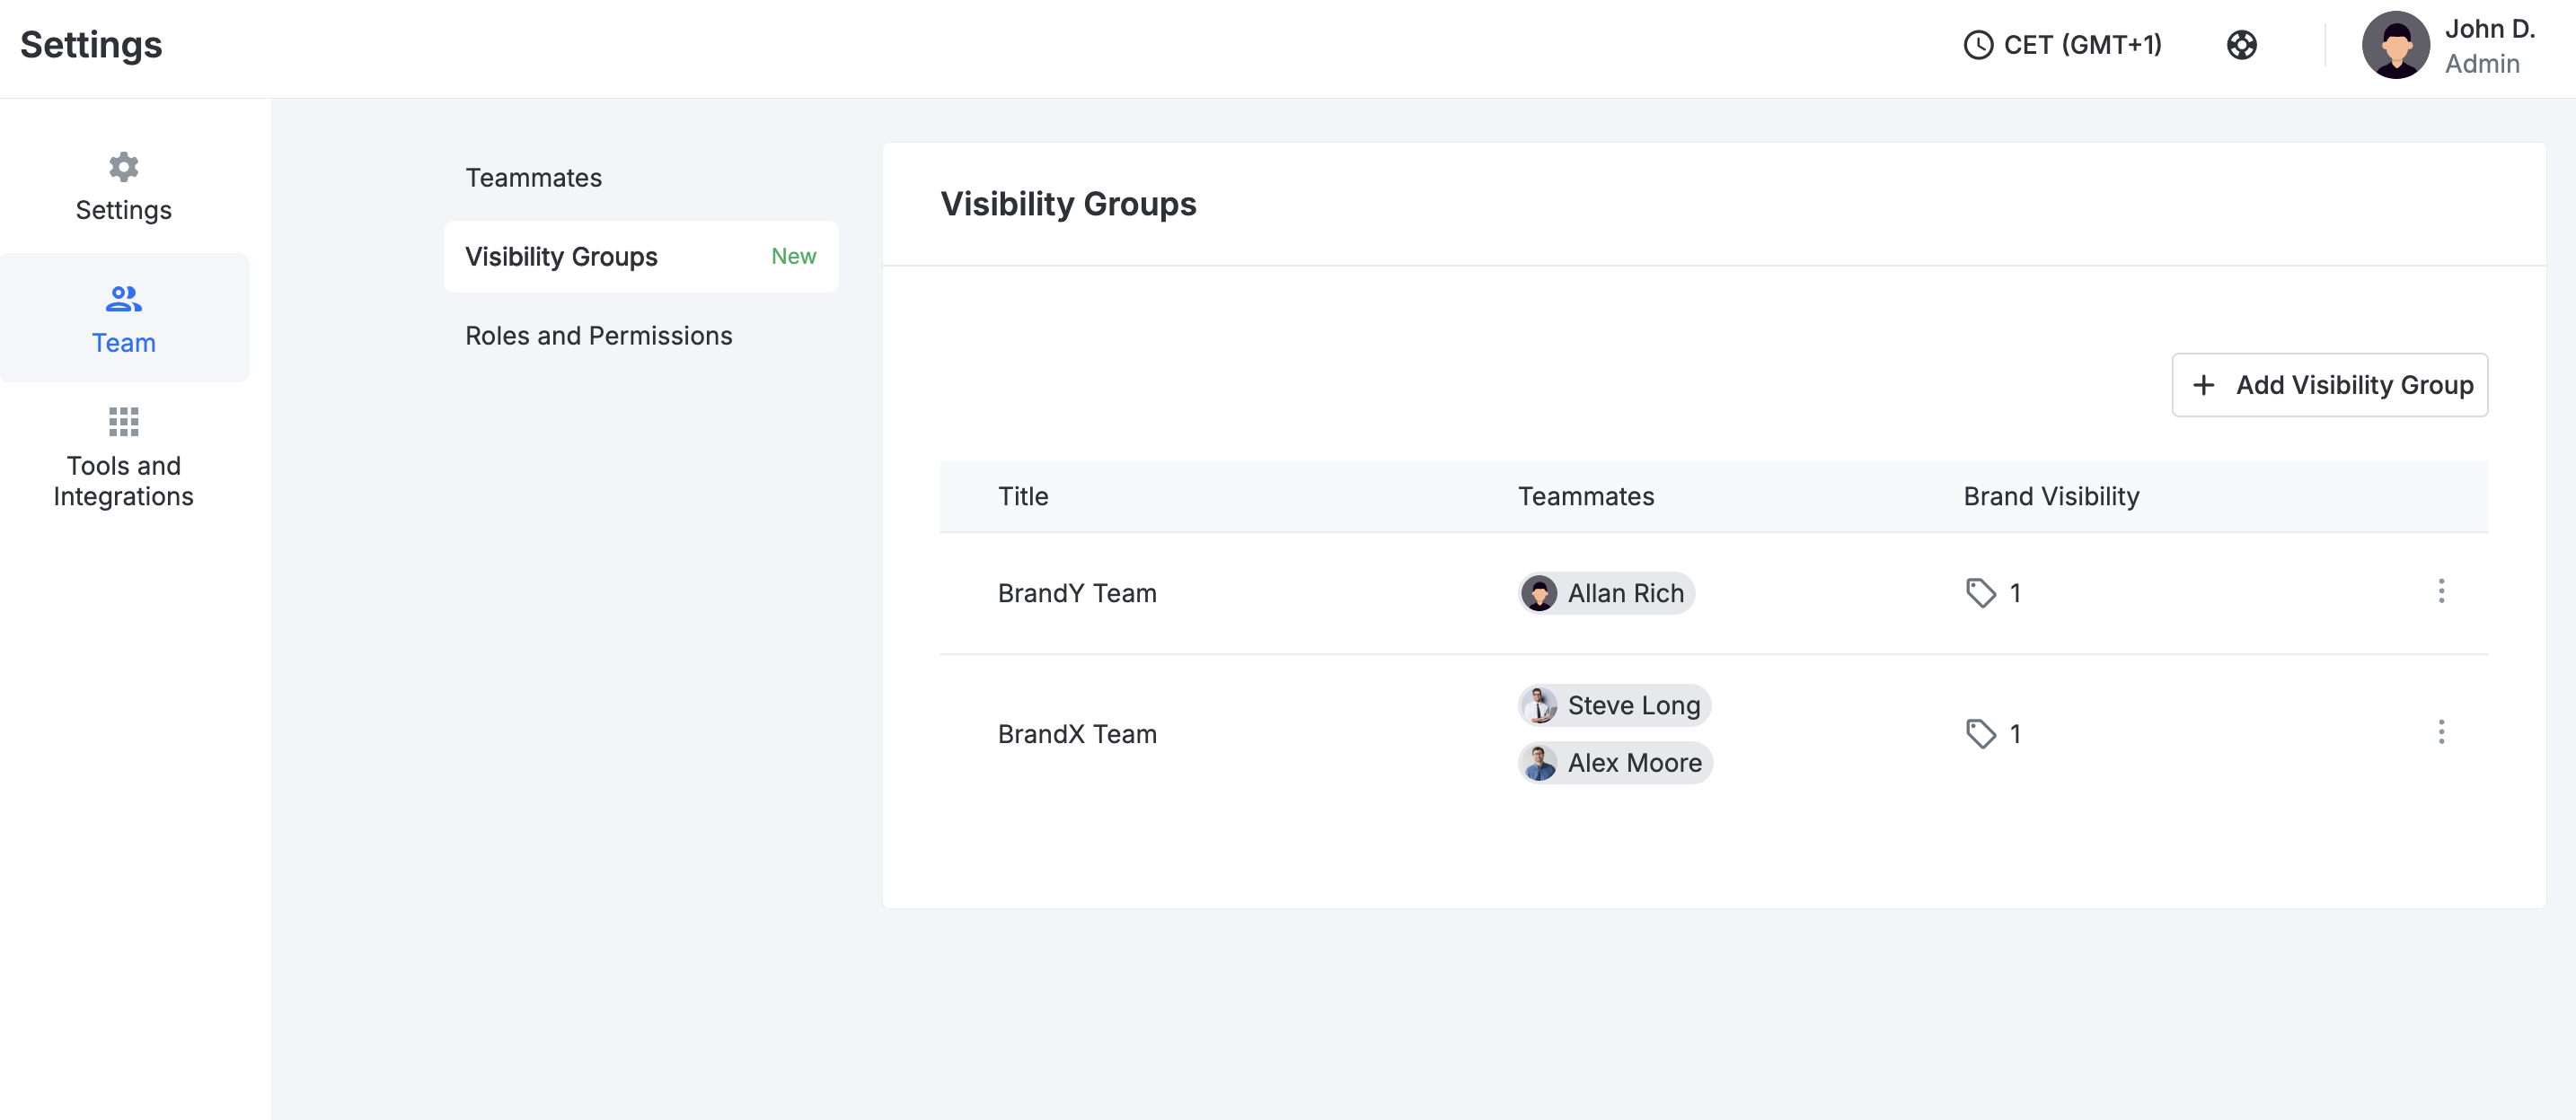Viewport: 2576px width, 1120px height.
Task: Click the clock icon beside CET
Action: (1978, 45)
